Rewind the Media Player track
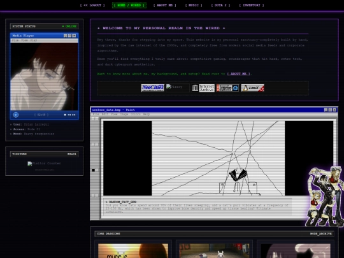344x258 pixels. 69,115
